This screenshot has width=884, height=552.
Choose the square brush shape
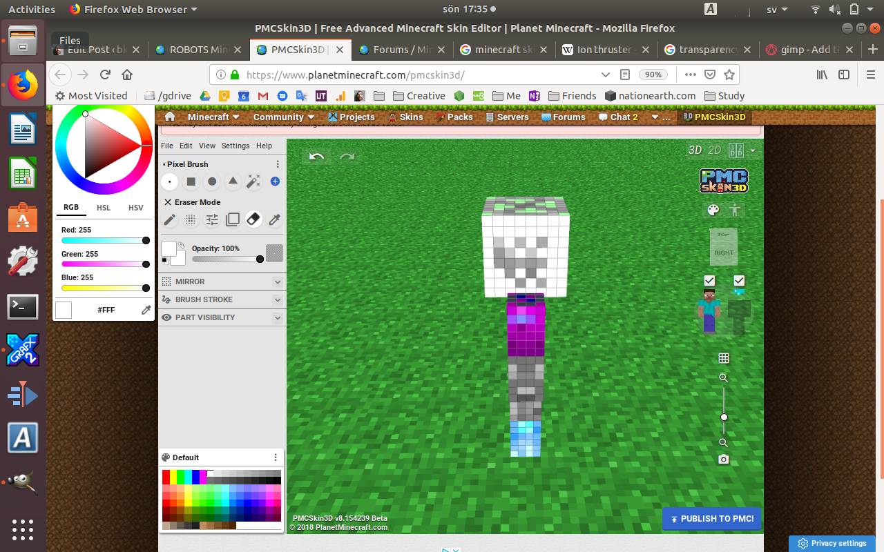[x=191, y=181]
